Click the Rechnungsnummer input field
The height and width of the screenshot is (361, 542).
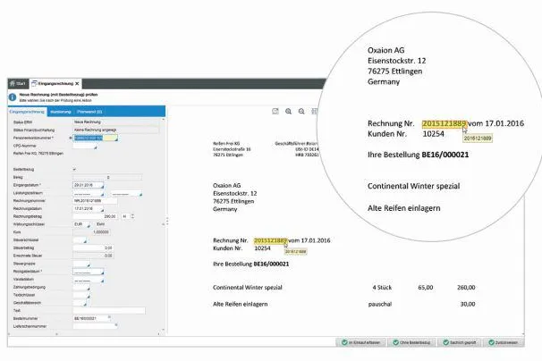click(95, 201)
